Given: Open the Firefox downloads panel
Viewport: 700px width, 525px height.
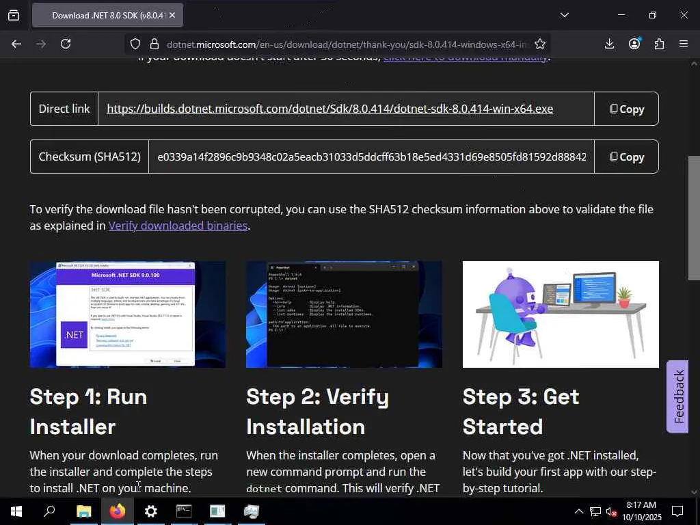Looking at the screenshot, I should (x=609, y=44).
